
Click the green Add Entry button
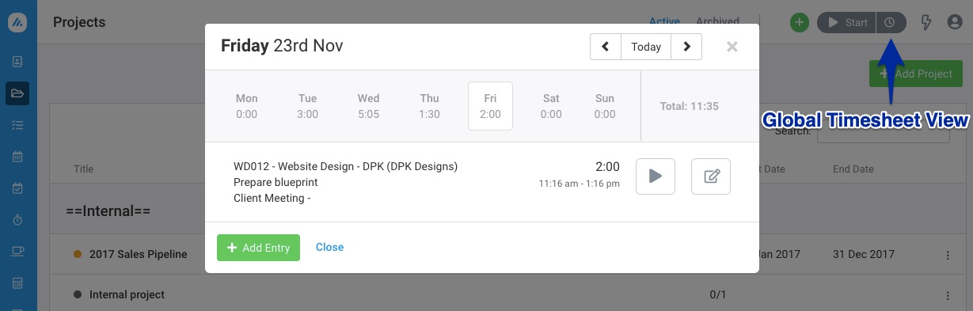(258, 248)
